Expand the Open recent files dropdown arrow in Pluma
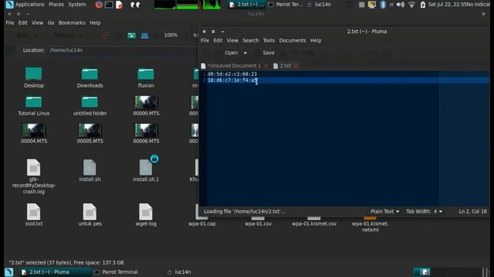The height and width of the screenshot is (277, 494). tap(245, 53)
